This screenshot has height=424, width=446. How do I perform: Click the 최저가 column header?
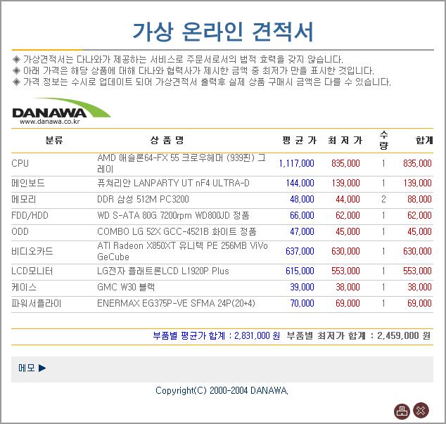[345, 141]
